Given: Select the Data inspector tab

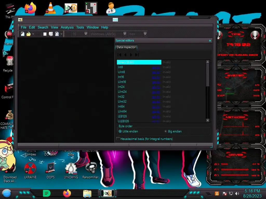Looking at the screenshot, I should [126, 47].
